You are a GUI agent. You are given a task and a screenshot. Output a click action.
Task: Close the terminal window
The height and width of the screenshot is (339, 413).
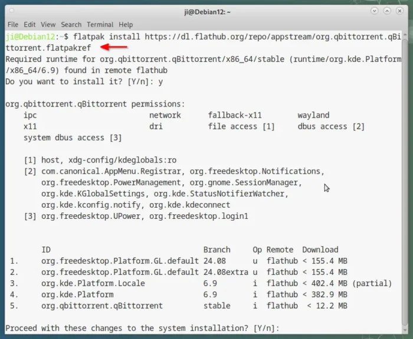click(399, 11)
